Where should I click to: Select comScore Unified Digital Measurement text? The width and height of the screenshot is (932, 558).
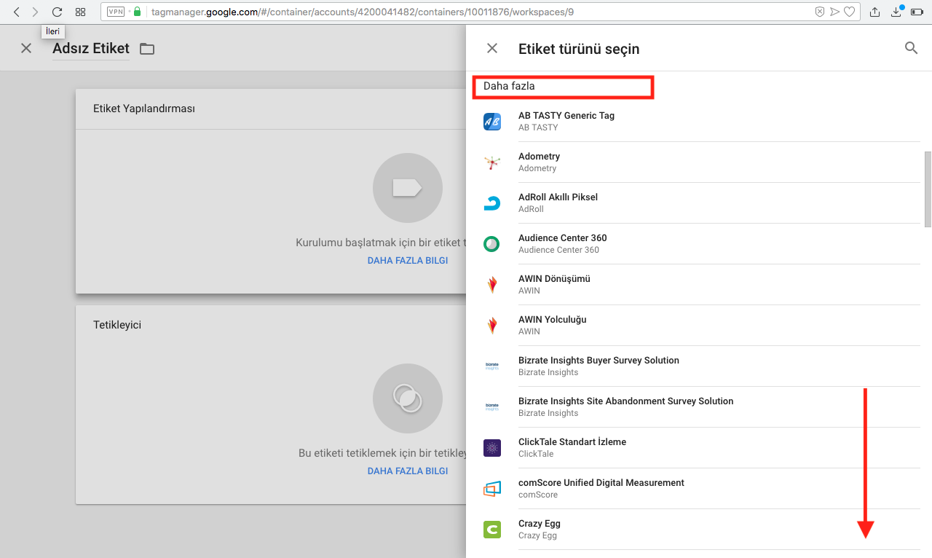(x=601, y=483)
